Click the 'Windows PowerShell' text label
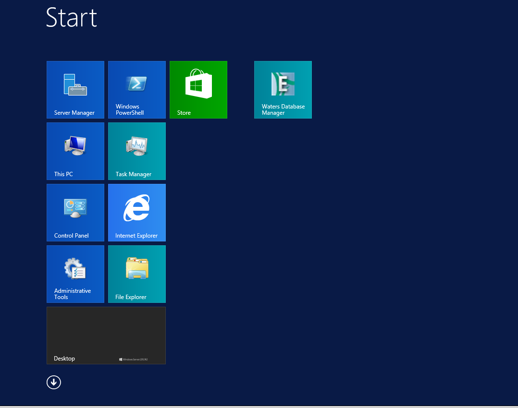 tap(130, 110)
